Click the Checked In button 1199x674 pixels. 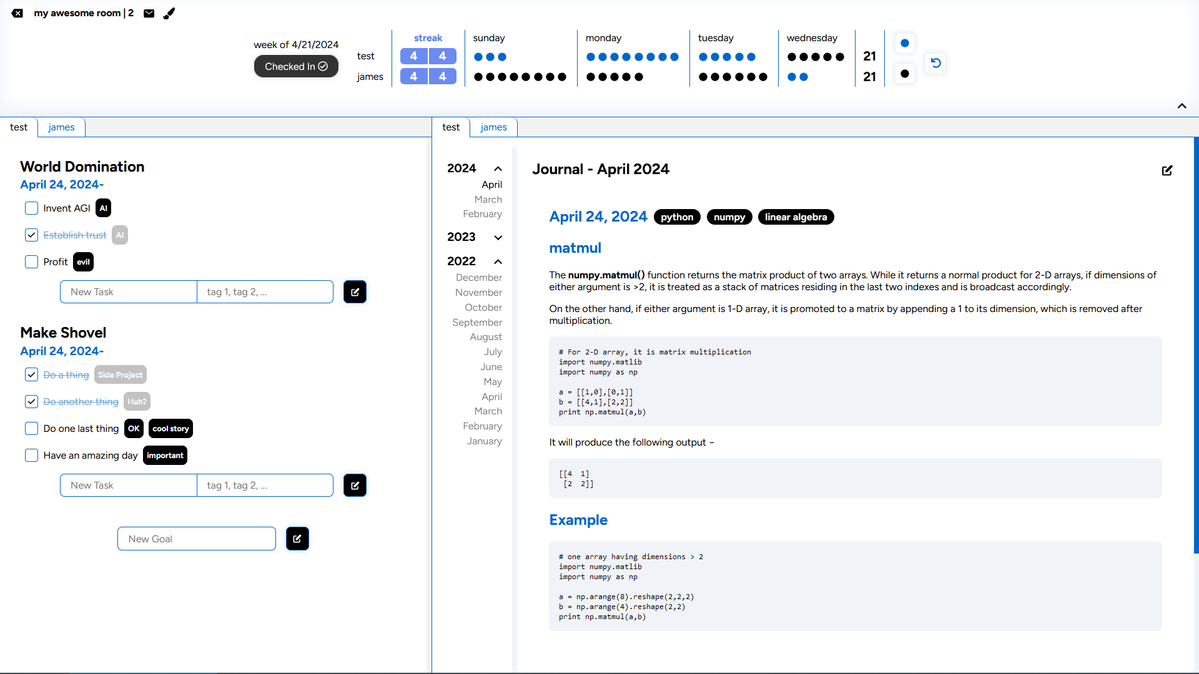pyautogui.click(x=296, y=66)
